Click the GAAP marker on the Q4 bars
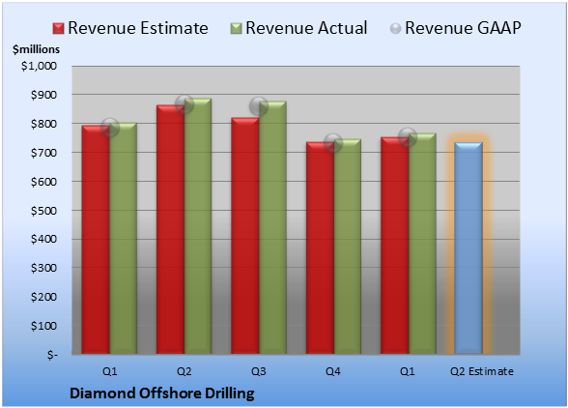 (333, 142)
